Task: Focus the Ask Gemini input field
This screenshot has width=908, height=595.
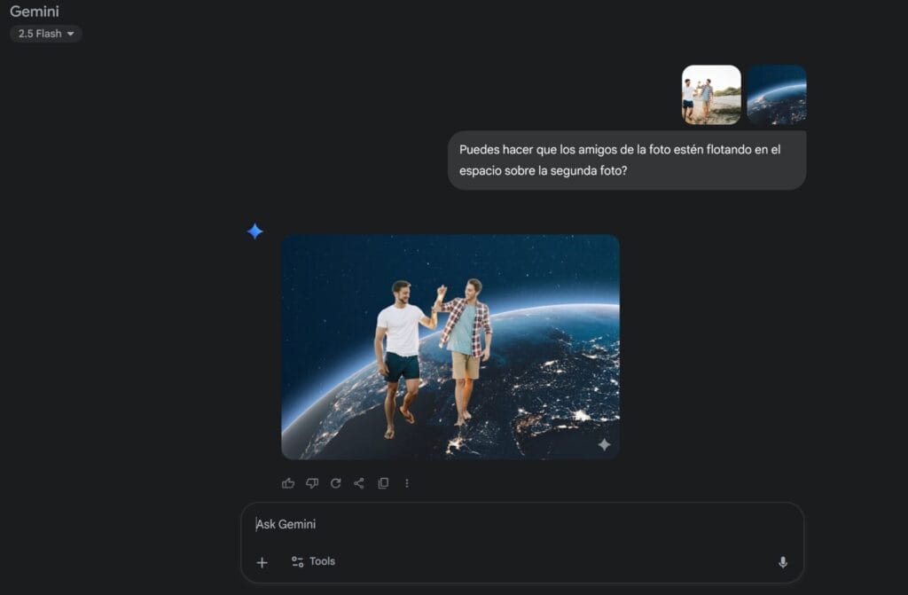Action: tap(521, 524)
